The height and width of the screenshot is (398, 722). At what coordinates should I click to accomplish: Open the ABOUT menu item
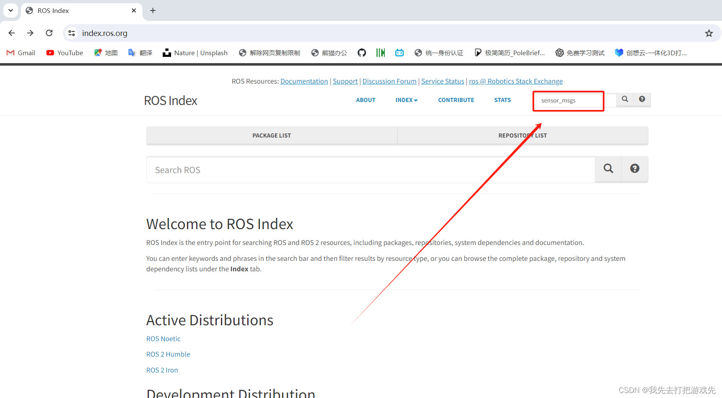pyautogui.click(x=366, y=100)
